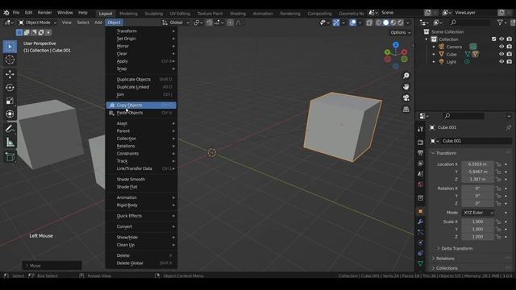
Task: Toggle pin icon in properties header
Action: [x=509, y=127]
